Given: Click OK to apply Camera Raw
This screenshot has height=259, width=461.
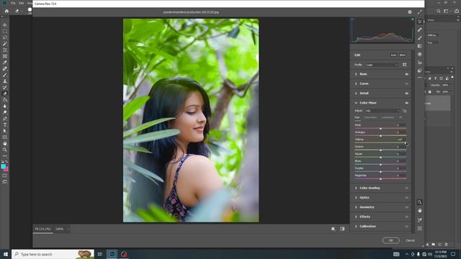Looking at the screenshot, I should click(390, 240).
